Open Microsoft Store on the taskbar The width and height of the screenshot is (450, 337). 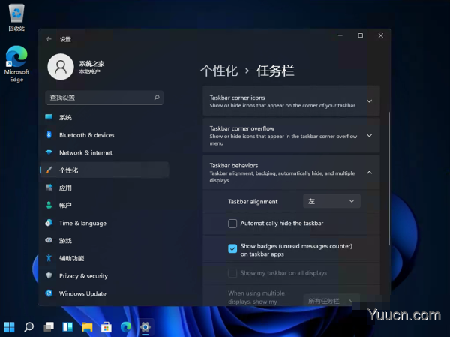[x=106, y=327]
